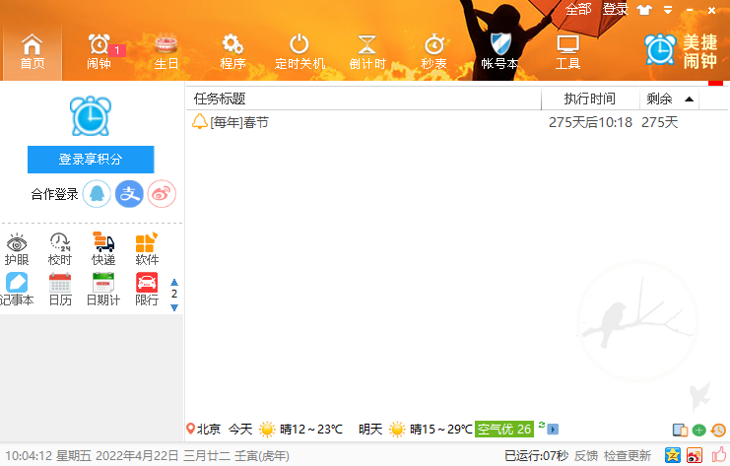Click the 检查更新 check update link

(x=628, y=456)
